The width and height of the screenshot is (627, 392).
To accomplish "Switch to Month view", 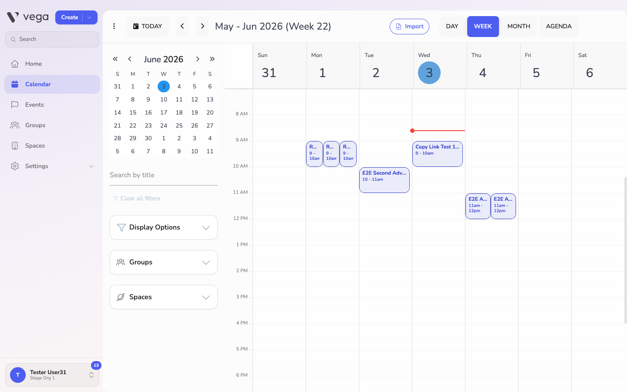I will (x=519, y=26).
